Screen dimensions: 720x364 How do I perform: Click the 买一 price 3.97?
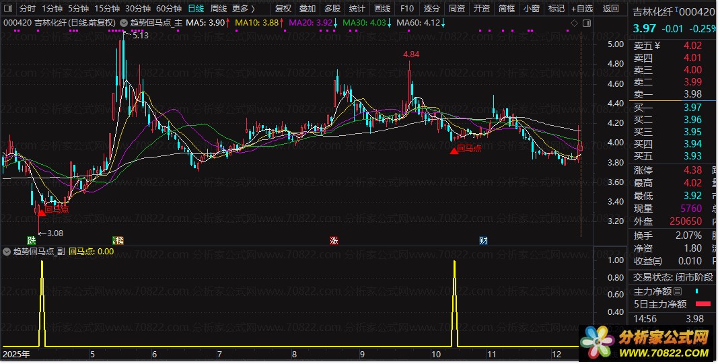pyautogui.click(x=692, y=108)
